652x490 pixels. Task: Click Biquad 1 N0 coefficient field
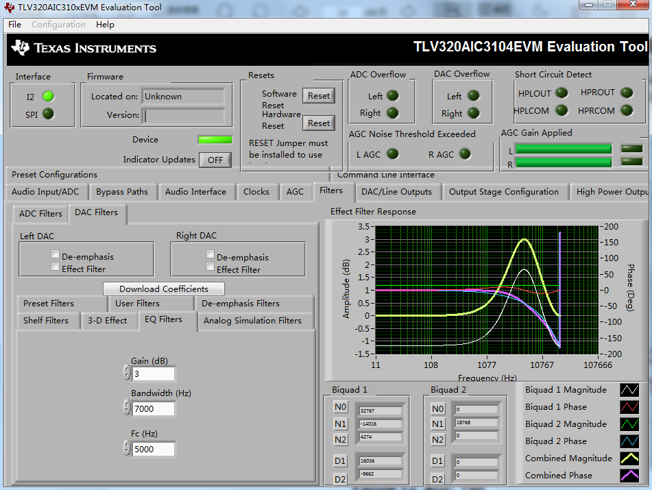pos(380,411)
